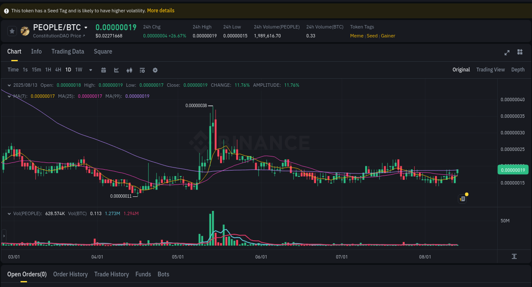
Task: Click the green current price tag
Action: click(513, 170)
